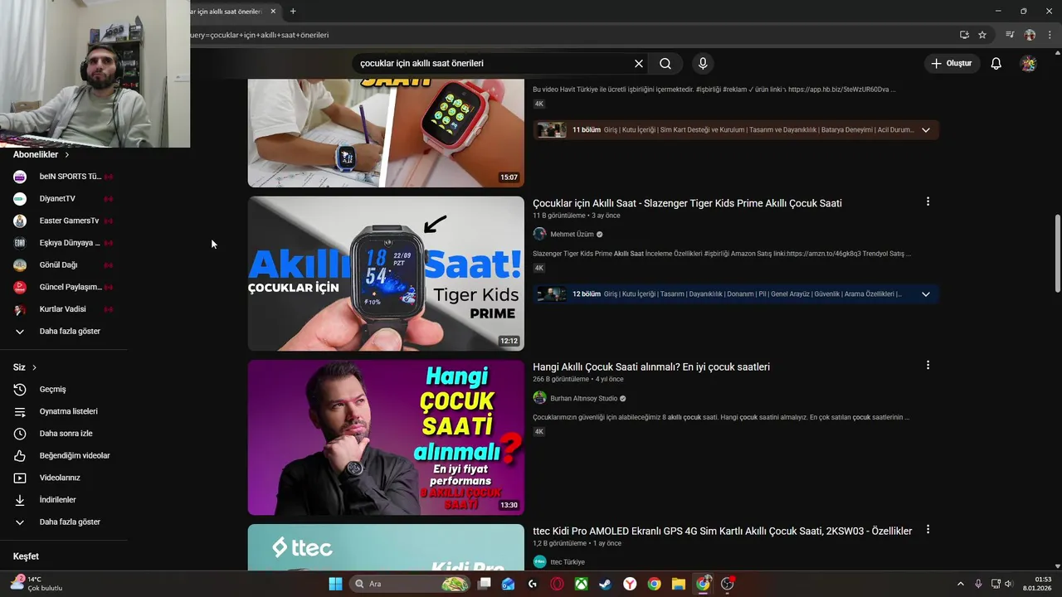Click the Oluştur create button
This screenshot has height=597, width=1062.
(952, 63)
